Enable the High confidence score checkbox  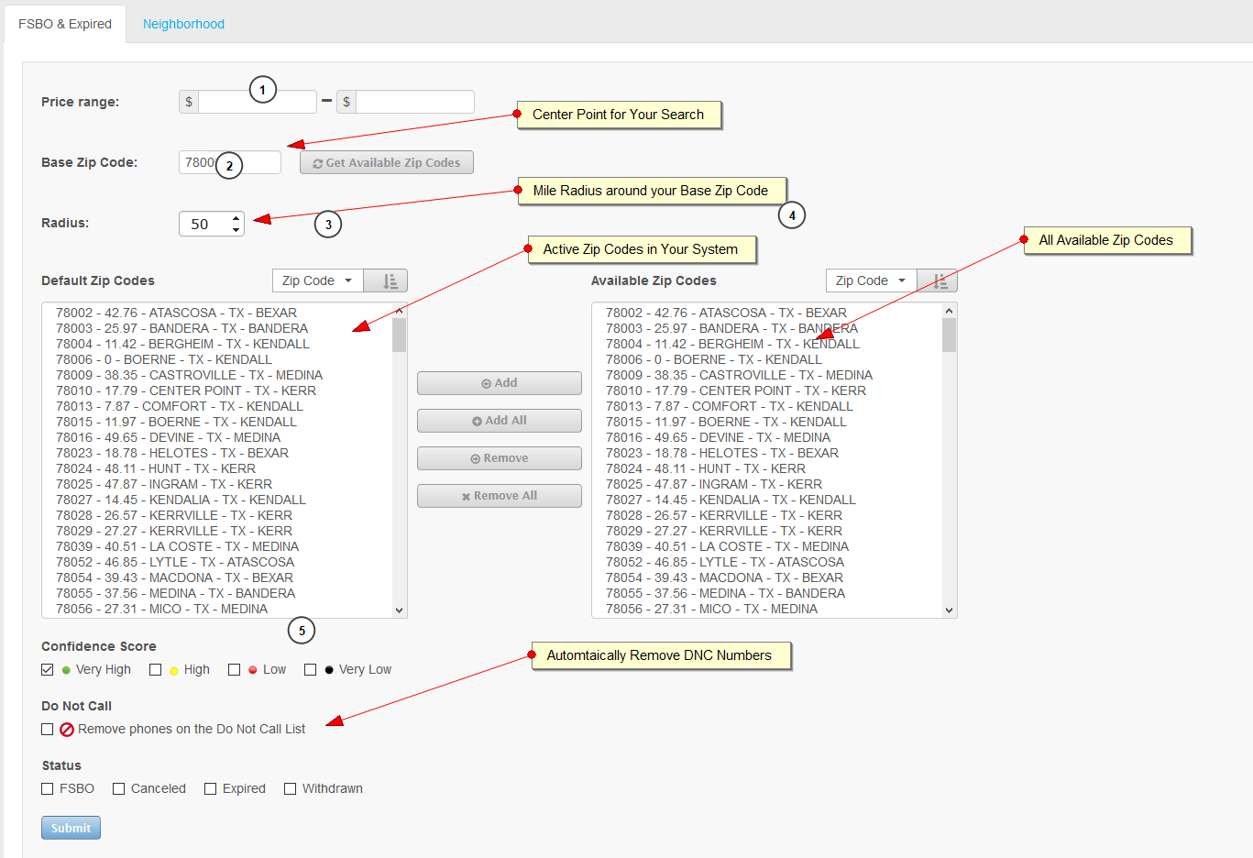tap(156, 670)
